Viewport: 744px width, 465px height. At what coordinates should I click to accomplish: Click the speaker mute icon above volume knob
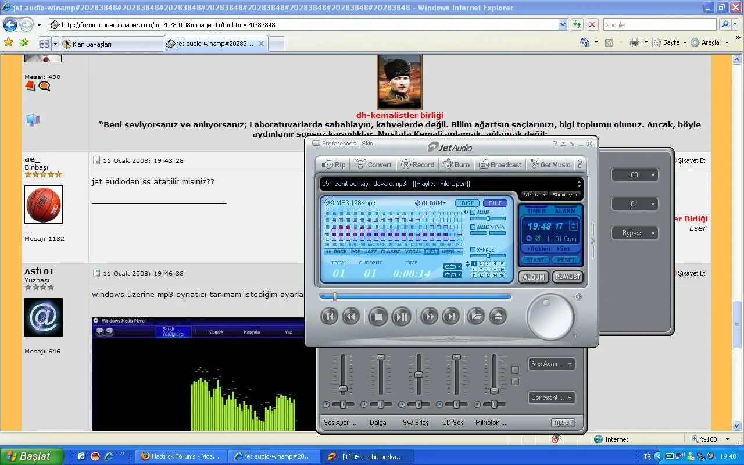point(578,297)
